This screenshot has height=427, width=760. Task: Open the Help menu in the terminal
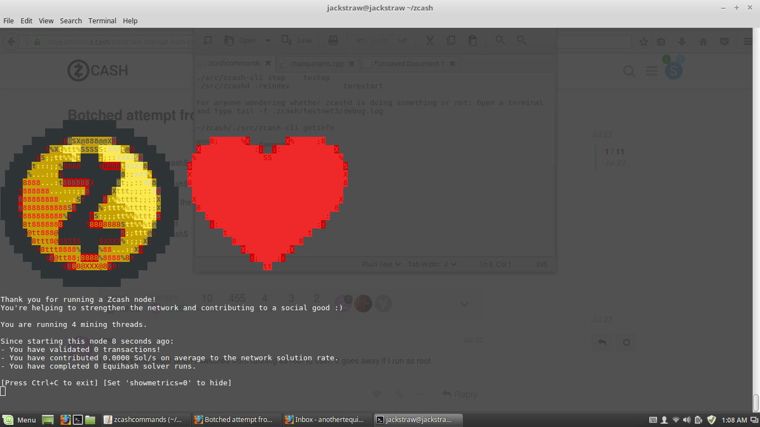(x=130, y=21)
